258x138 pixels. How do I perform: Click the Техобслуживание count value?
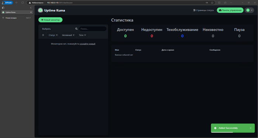click(182, 36)
